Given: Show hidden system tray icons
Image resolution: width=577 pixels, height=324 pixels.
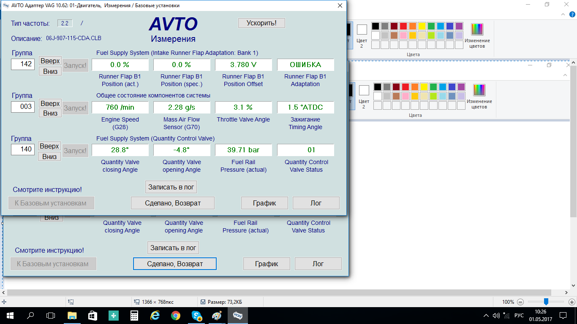Looking at the screenshot, I should [486, 316].
